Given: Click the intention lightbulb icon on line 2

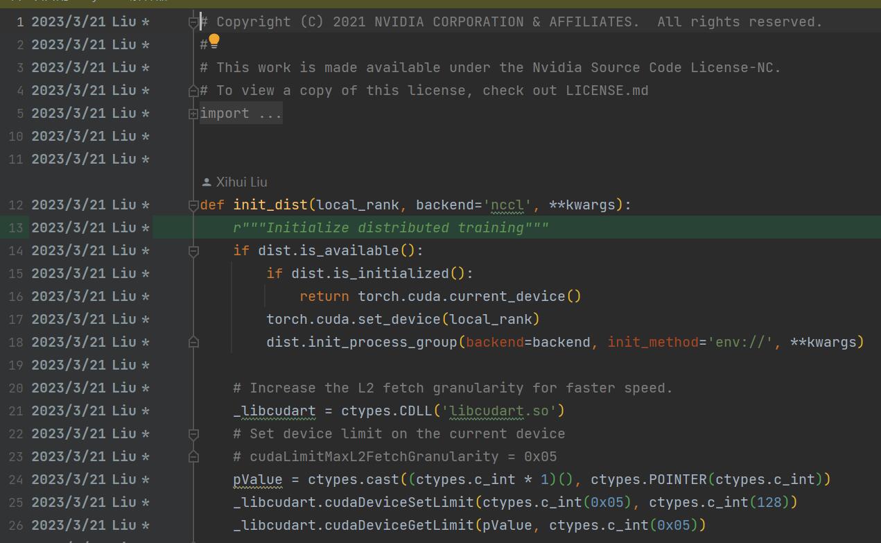Looking at the screenshot, I should coord(214,42).
